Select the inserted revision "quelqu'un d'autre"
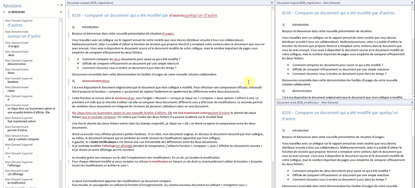Image resolution: width=415 pixels, height=188 pixels. click(24, 36)
